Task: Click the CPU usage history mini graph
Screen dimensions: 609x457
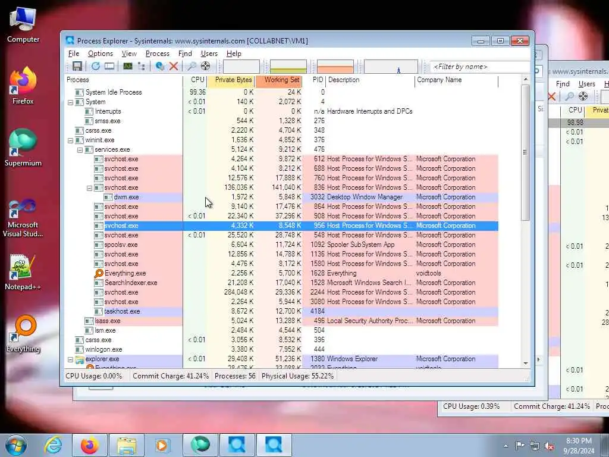Action: point(241,67)
